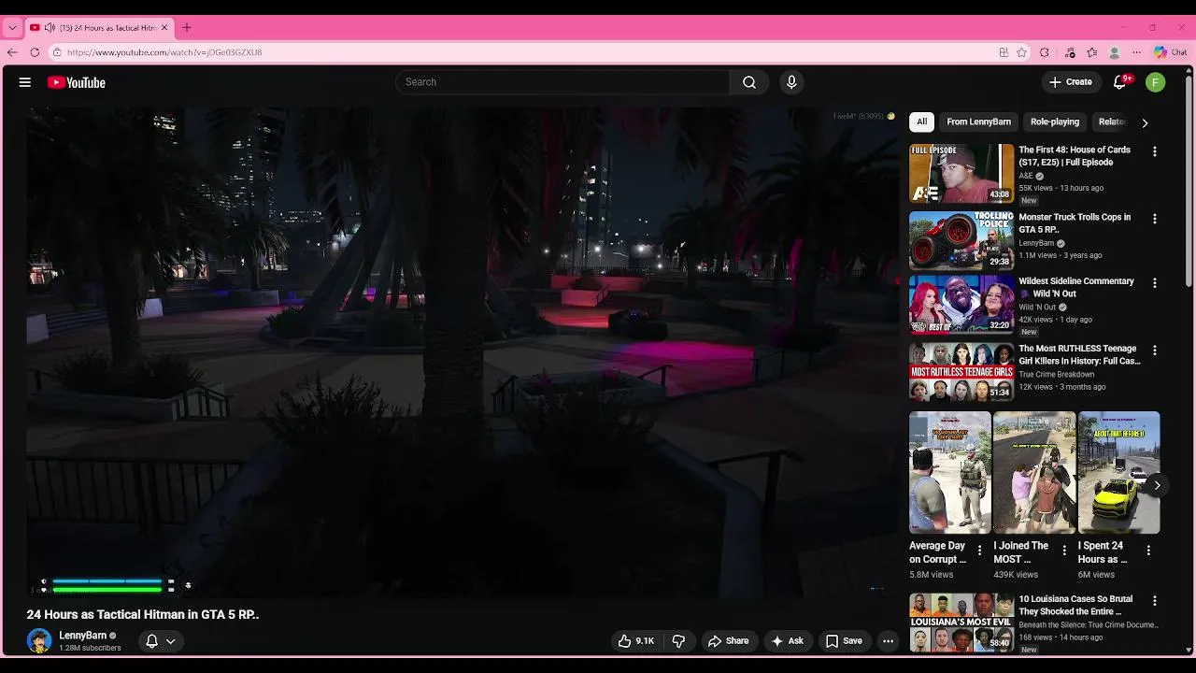Open the LennyBarn channel avatar
This screenshot has width=1196, height=673.
tap(39, 641)
